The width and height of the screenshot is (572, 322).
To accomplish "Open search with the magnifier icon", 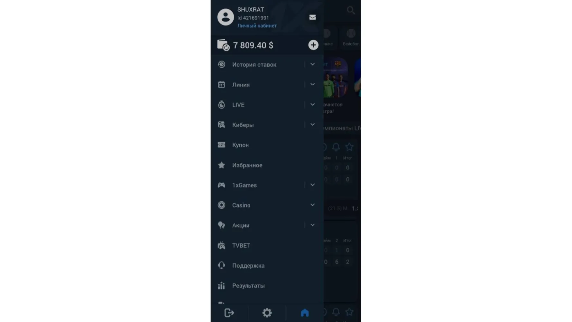I will pyautogui.click(x=351, y=10).
